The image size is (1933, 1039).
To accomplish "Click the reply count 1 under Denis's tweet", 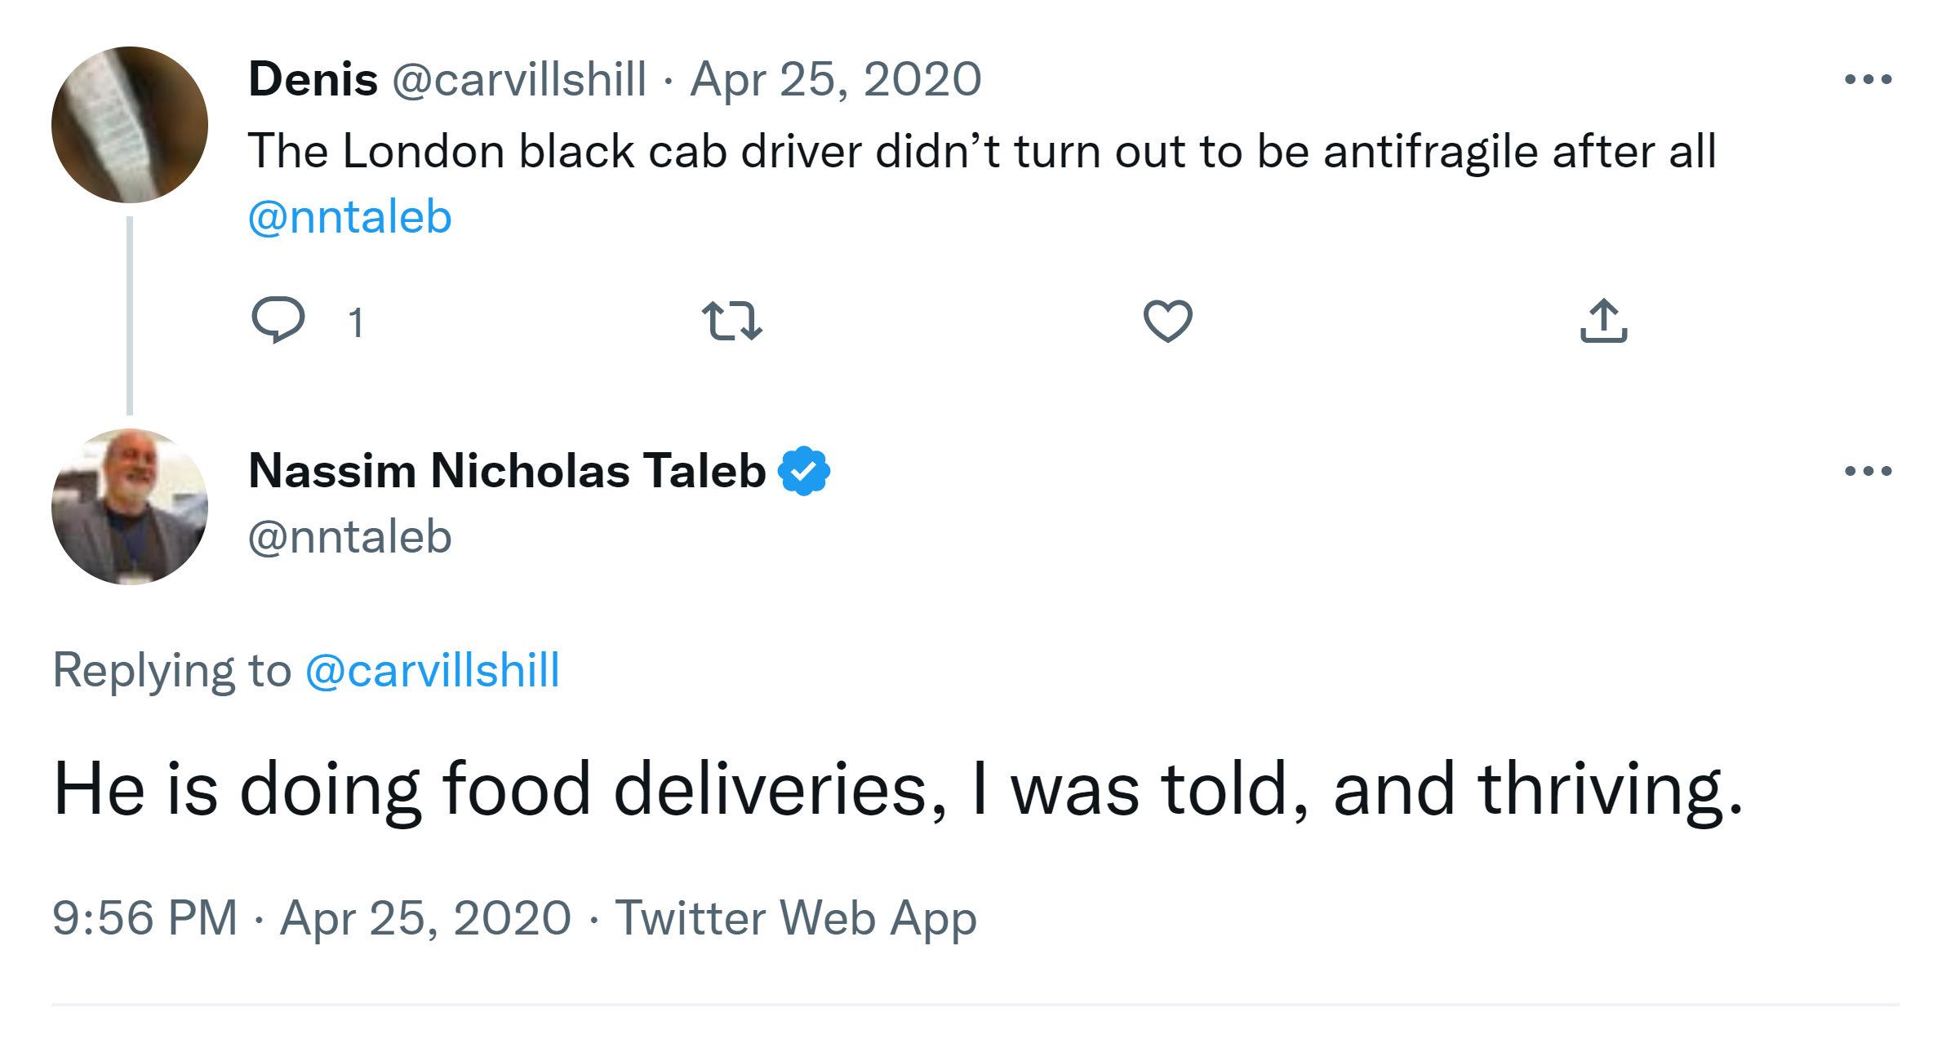I will 356,322.
